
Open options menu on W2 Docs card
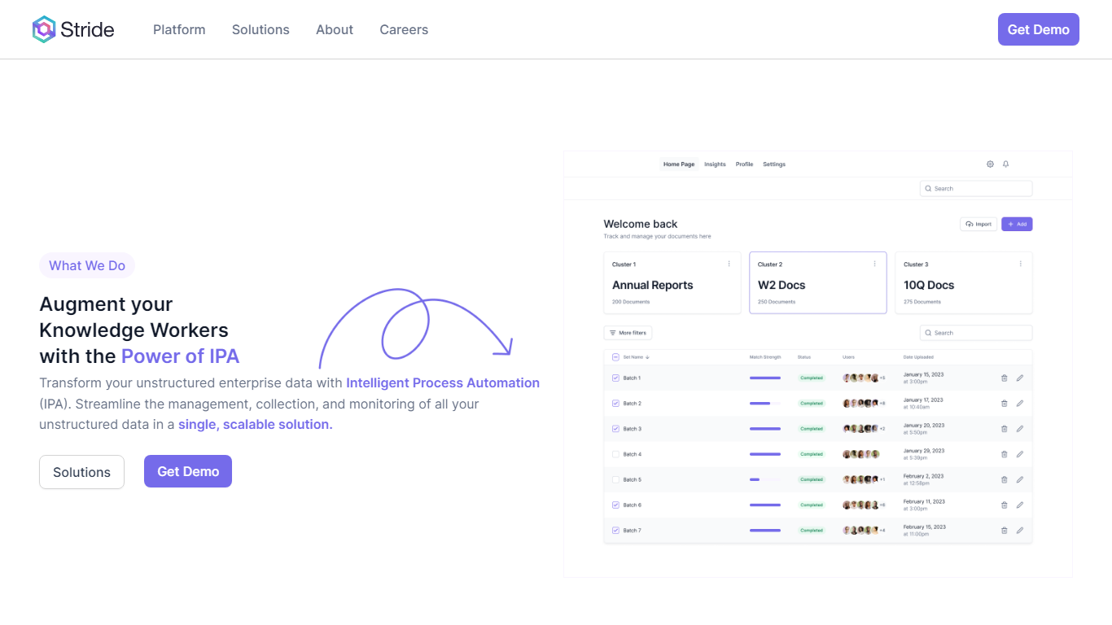(874, 264)
